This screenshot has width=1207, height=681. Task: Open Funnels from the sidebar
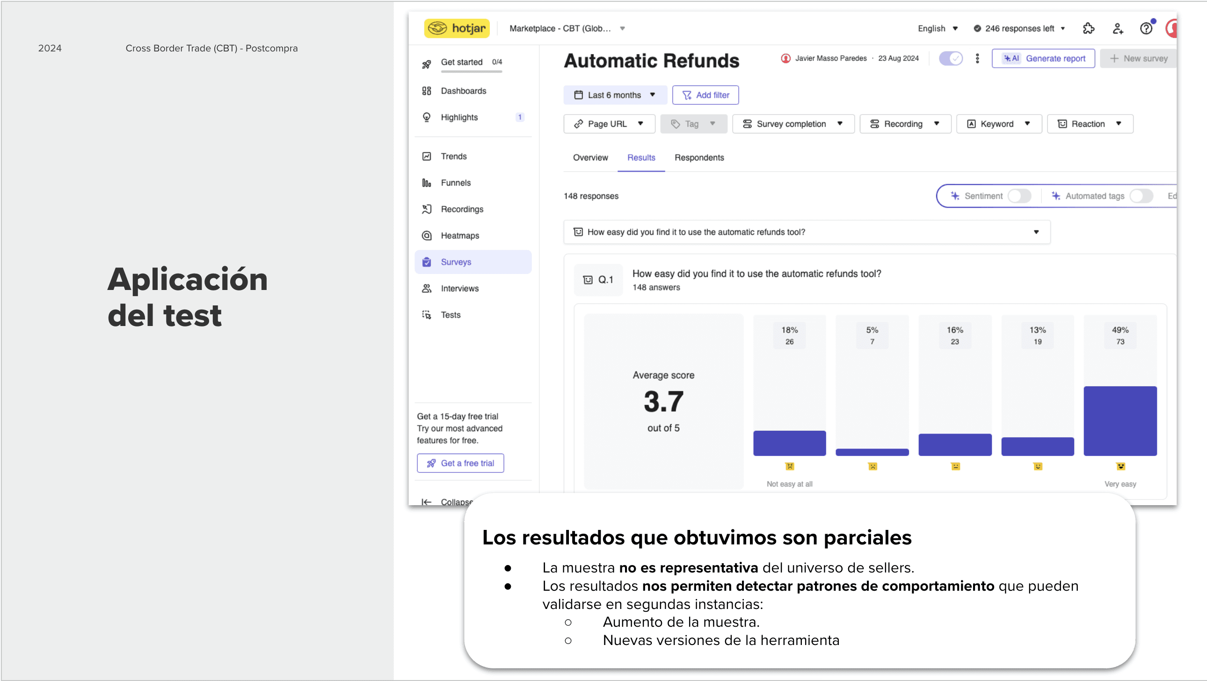click(x=455, y=183)
